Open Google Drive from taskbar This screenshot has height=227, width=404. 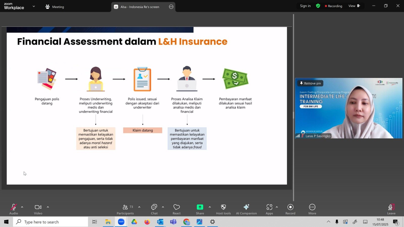click(134, 222)
